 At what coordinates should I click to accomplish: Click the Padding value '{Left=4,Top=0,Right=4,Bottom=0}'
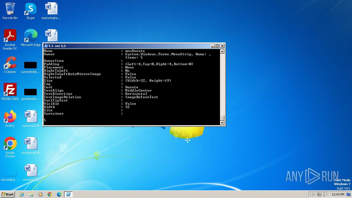(x=159, y=64)
